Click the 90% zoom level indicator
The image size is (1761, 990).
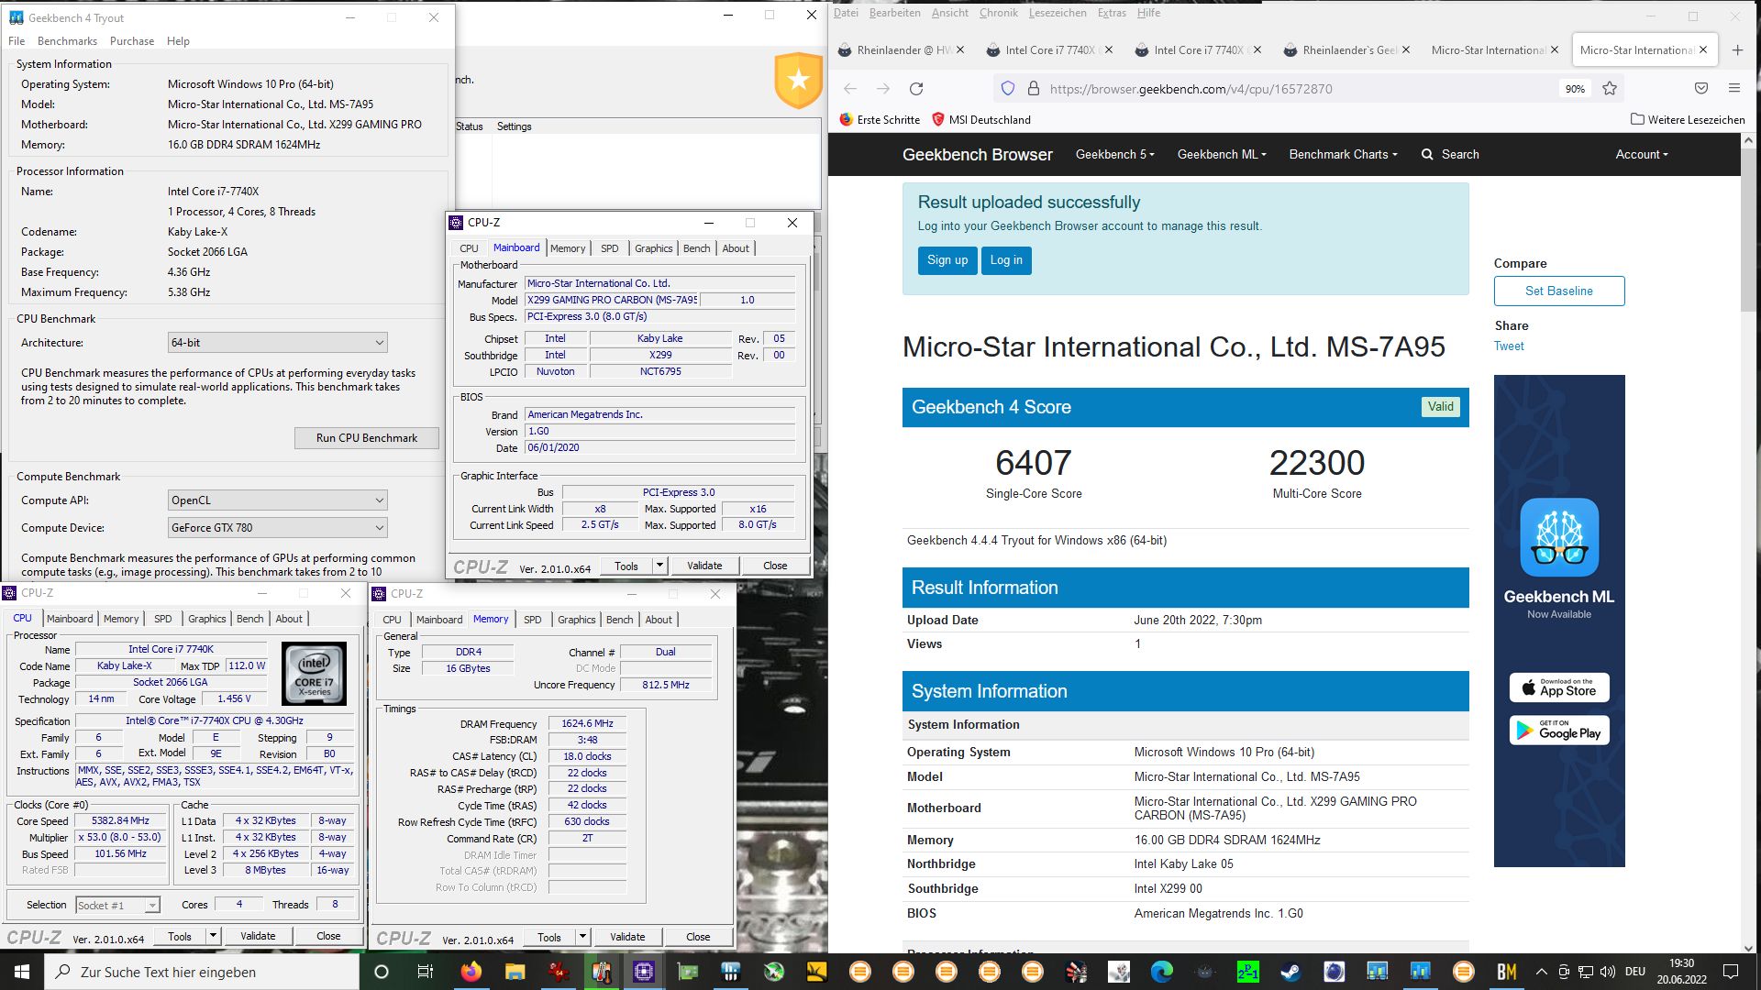pos(1575,89)
